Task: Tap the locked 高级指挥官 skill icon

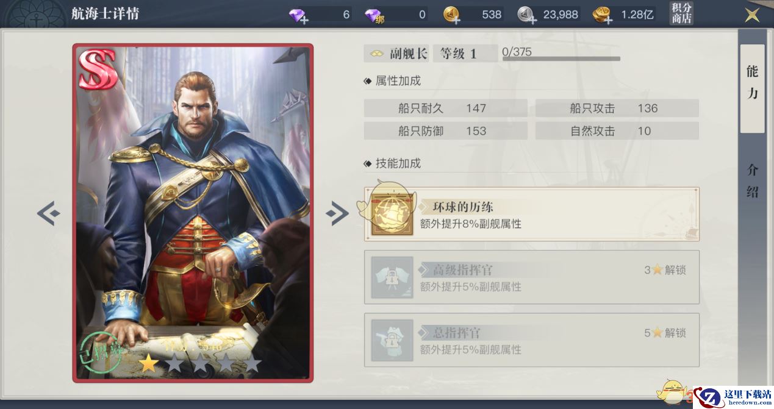Action: click(392, 277)
